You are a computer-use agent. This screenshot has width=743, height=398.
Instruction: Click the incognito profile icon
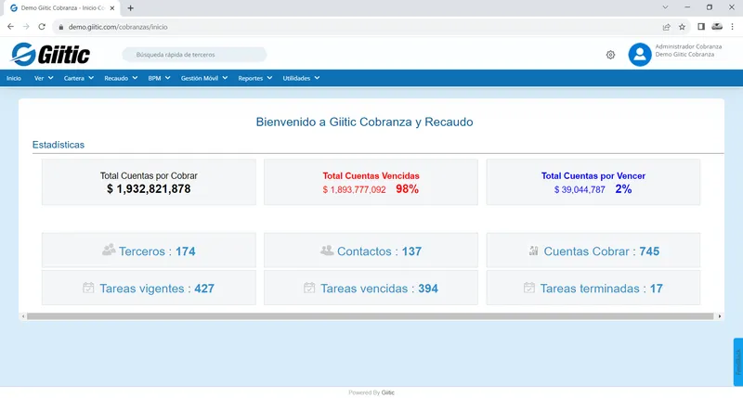pyautogui.click(x=717, y=27)
